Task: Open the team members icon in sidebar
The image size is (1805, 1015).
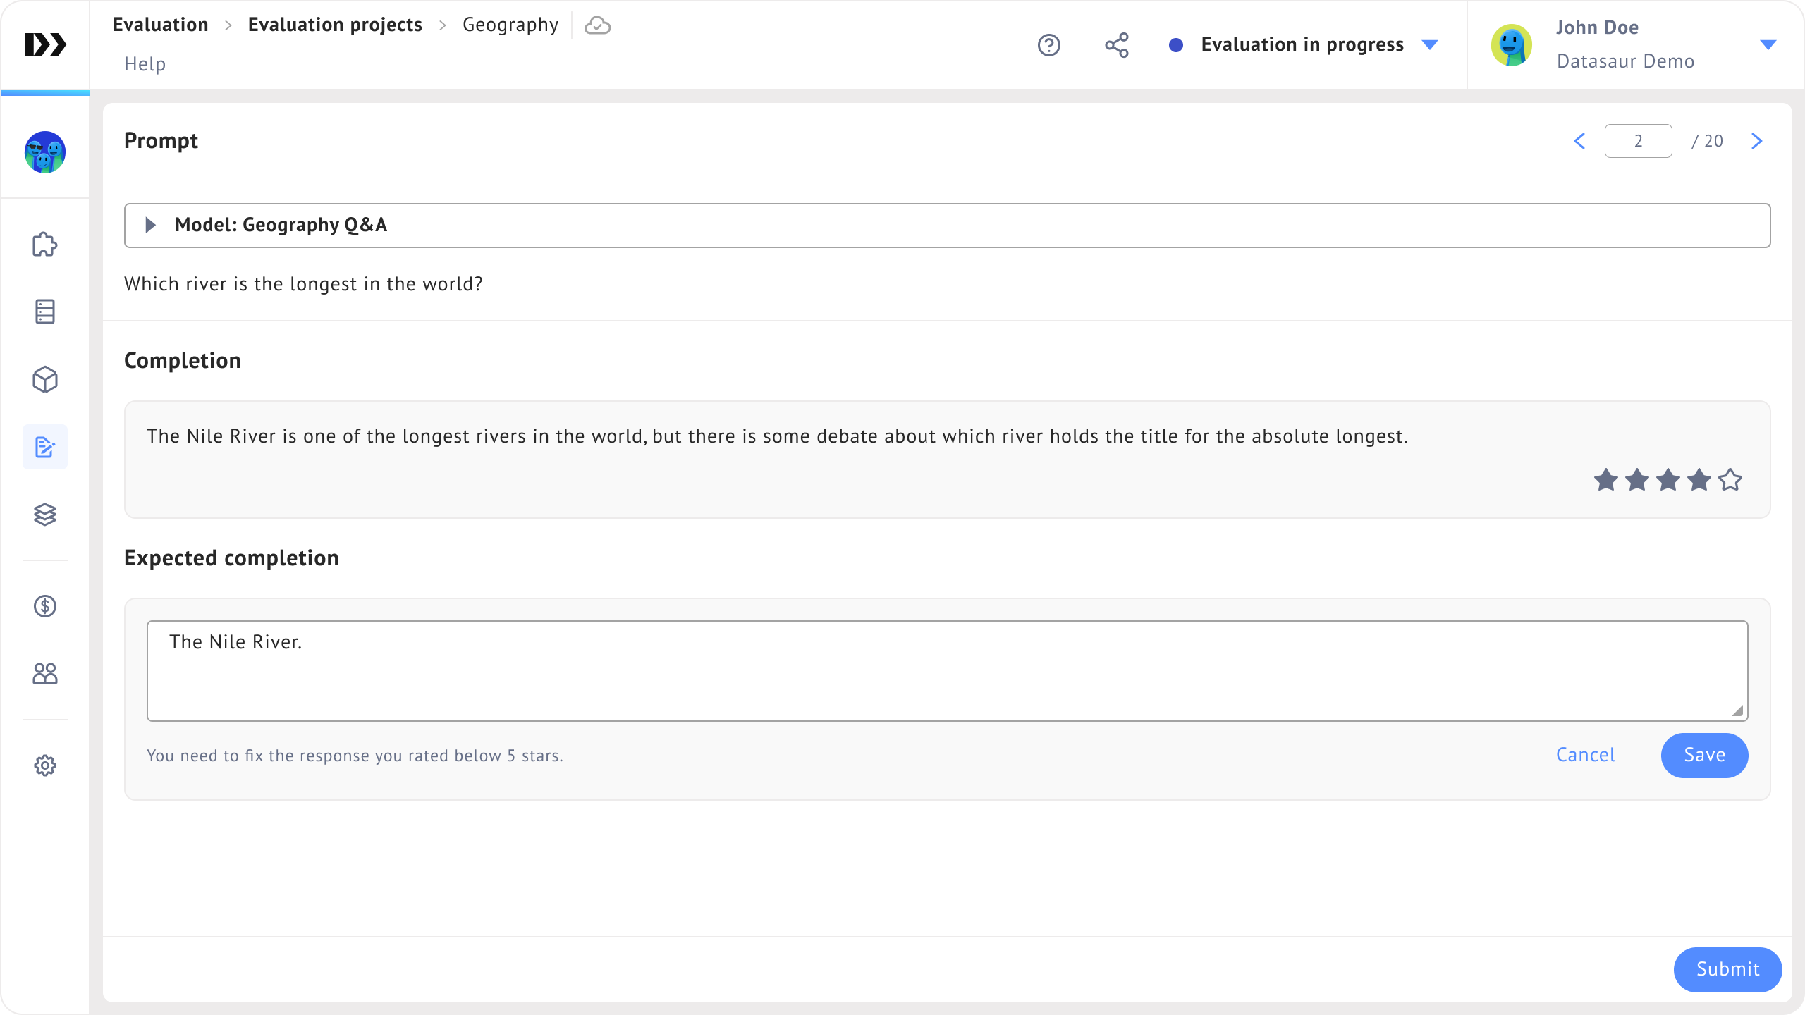Action: coord(45,674)
